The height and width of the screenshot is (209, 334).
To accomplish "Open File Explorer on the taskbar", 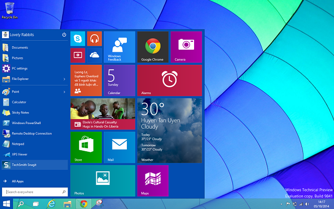I will click(x=68, y=204).
